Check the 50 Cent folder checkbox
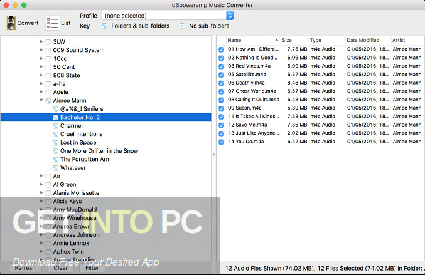The width and height of the screenshot is (425, 275). (48, 67)
